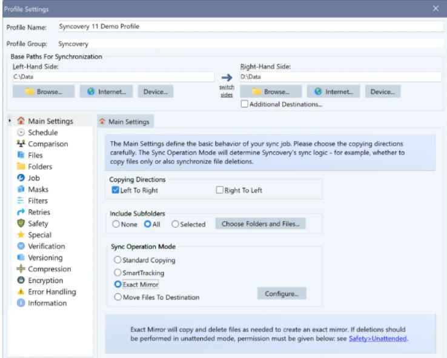Screen dimensions: 447x358
Task: Click the Folders icon in sidebar
Action: pos(21,167)
